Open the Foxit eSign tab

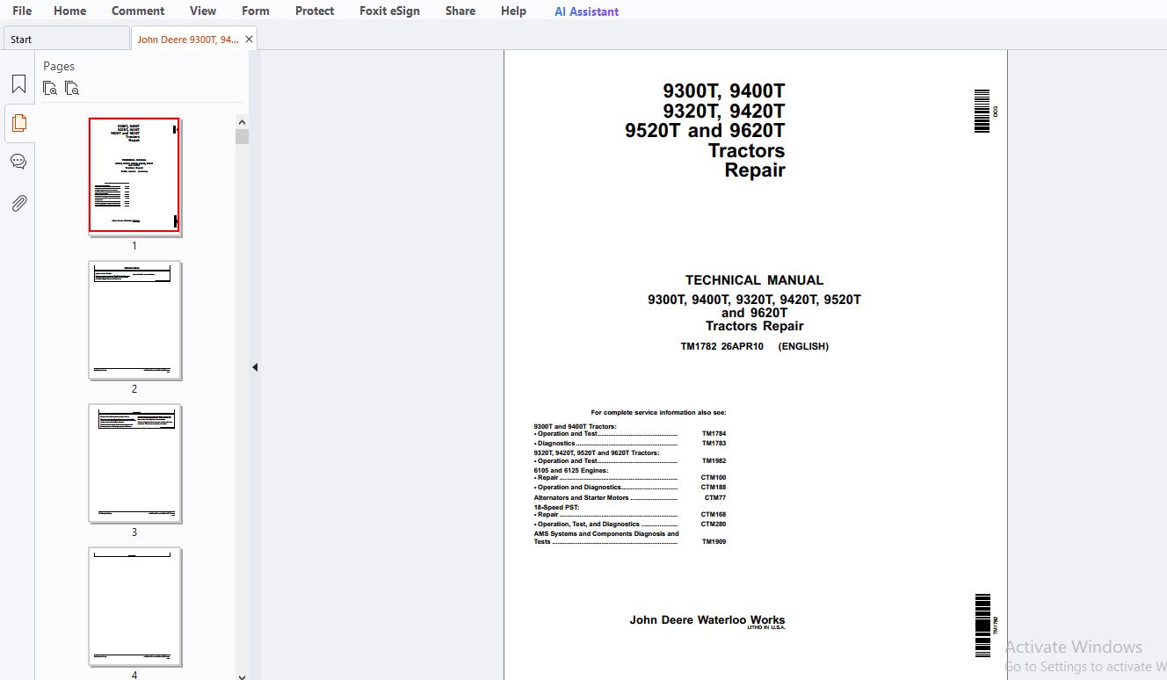(389, 11)
